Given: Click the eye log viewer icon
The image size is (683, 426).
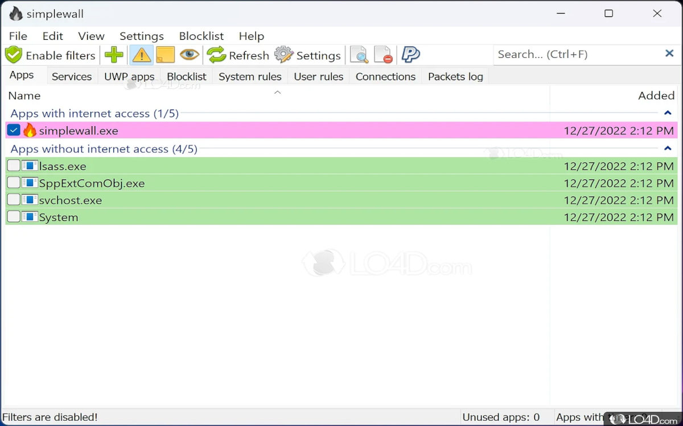Looking at the screenshot, I should pyautogui.click(x=190, y=55).
